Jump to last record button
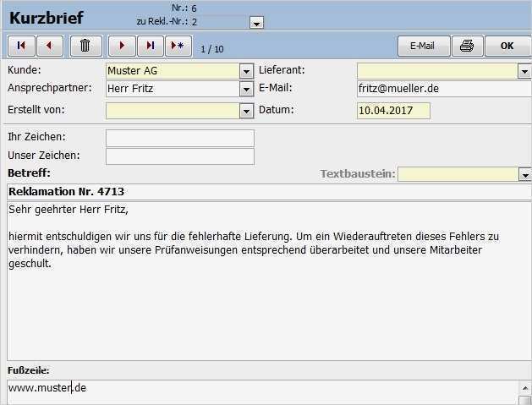532x405 pixels. (x=151, y=46)
